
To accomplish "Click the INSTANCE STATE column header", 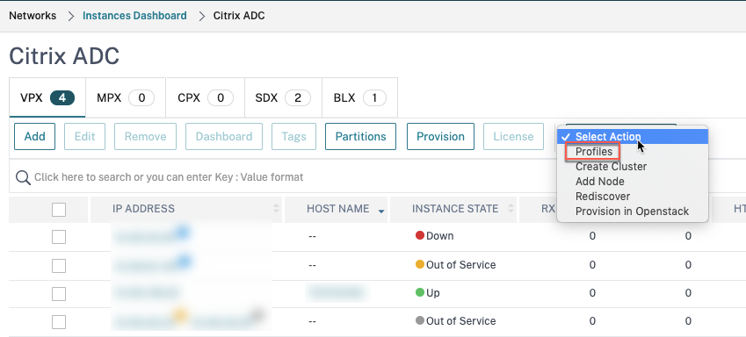I will (x=455, y=209).
